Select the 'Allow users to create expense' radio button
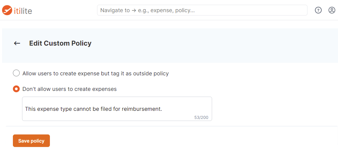 pyautogui.click(x=16, y=73)
